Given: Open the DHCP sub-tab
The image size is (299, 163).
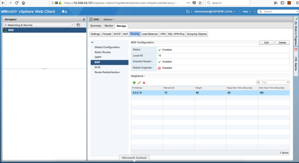Looking at the screenshot, I should click(117, 34).
